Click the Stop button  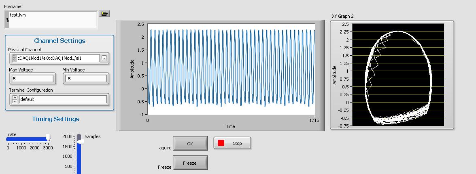point(232,143)
